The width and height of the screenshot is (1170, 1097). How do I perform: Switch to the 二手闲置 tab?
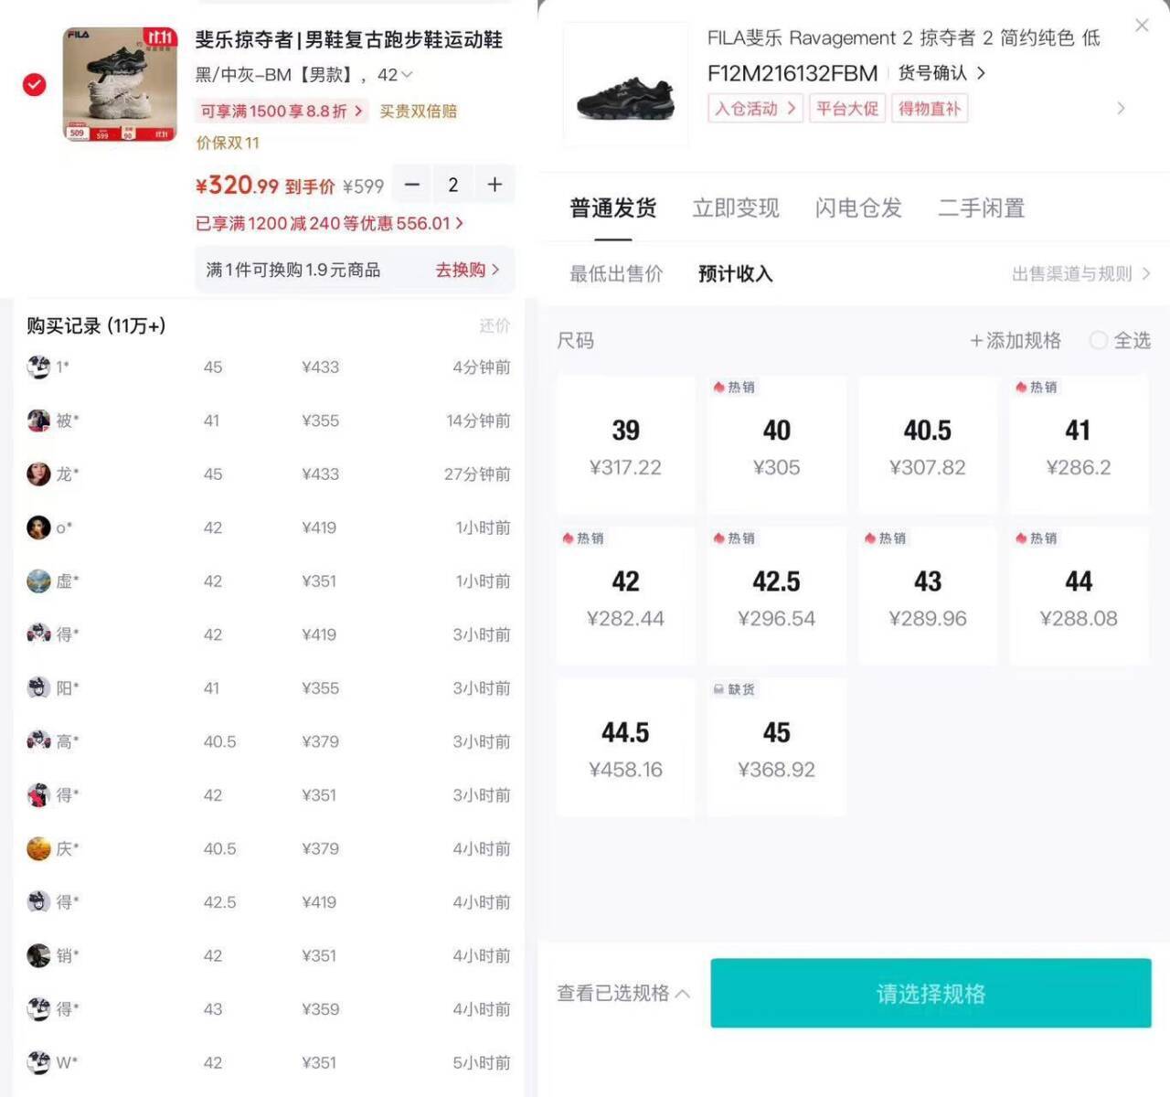pyautogui.click(x=981, y=208)
